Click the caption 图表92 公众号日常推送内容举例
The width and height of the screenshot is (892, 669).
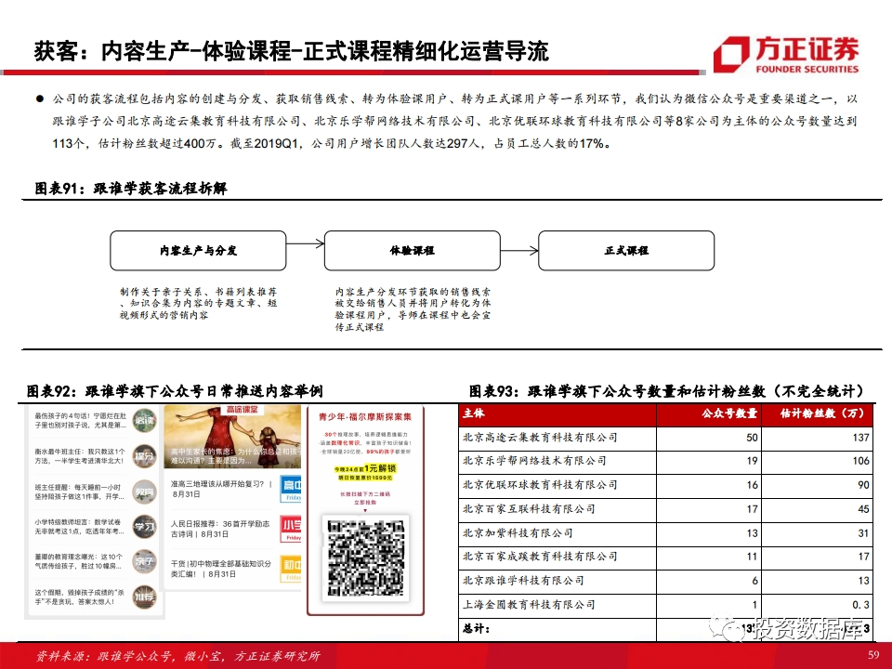(175, 391)
